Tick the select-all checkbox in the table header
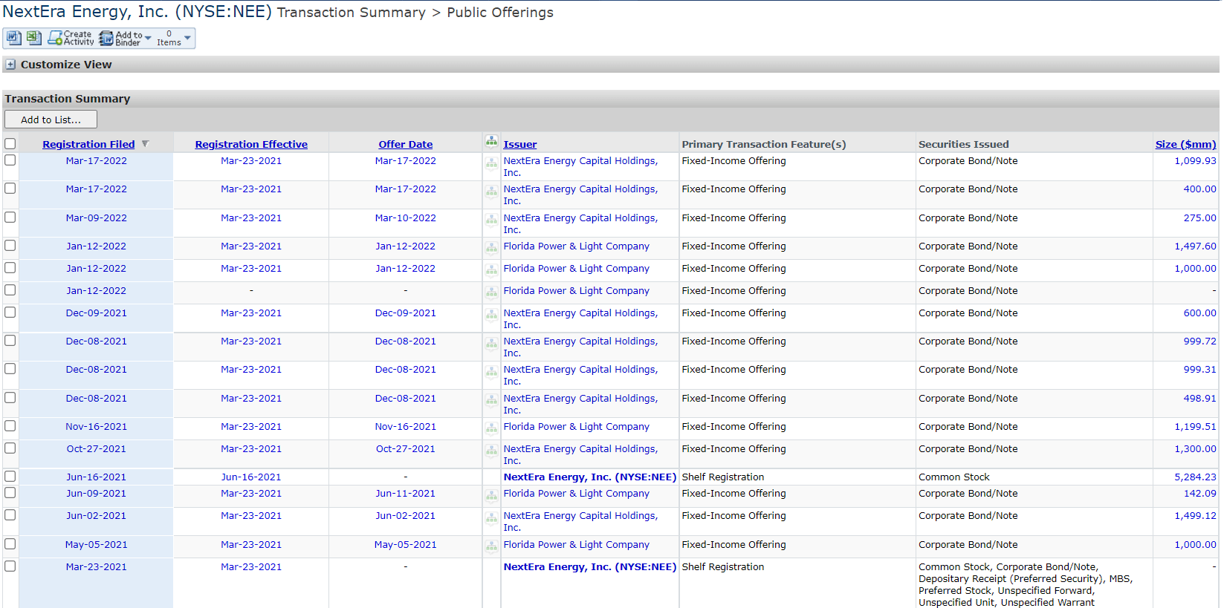 tap(10, 144)
